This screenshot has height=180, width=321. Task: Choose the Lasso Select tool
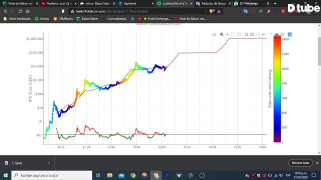(x=239, y=34)
